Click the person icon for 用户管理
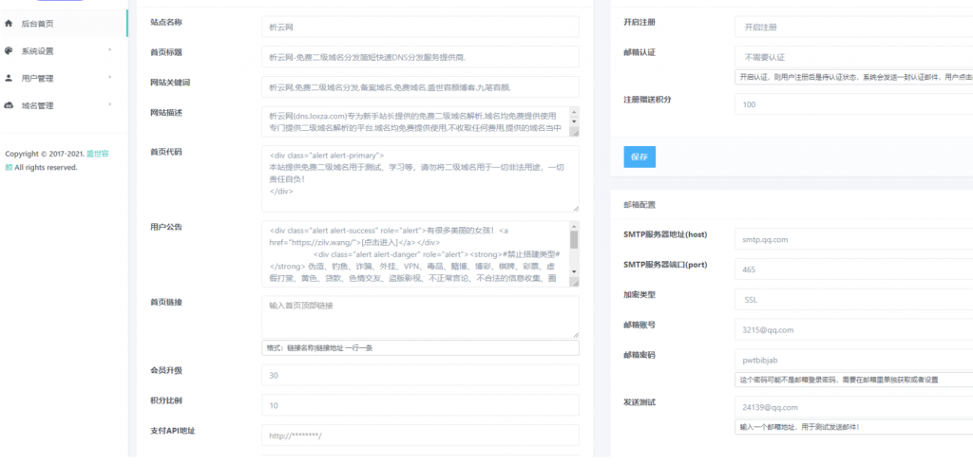Image resolution: width=973 pixels, height=465 pixels. [10, 78]
